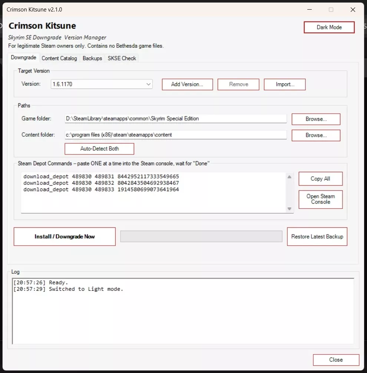Switch to the Content Catalog tab

(59, 58)
